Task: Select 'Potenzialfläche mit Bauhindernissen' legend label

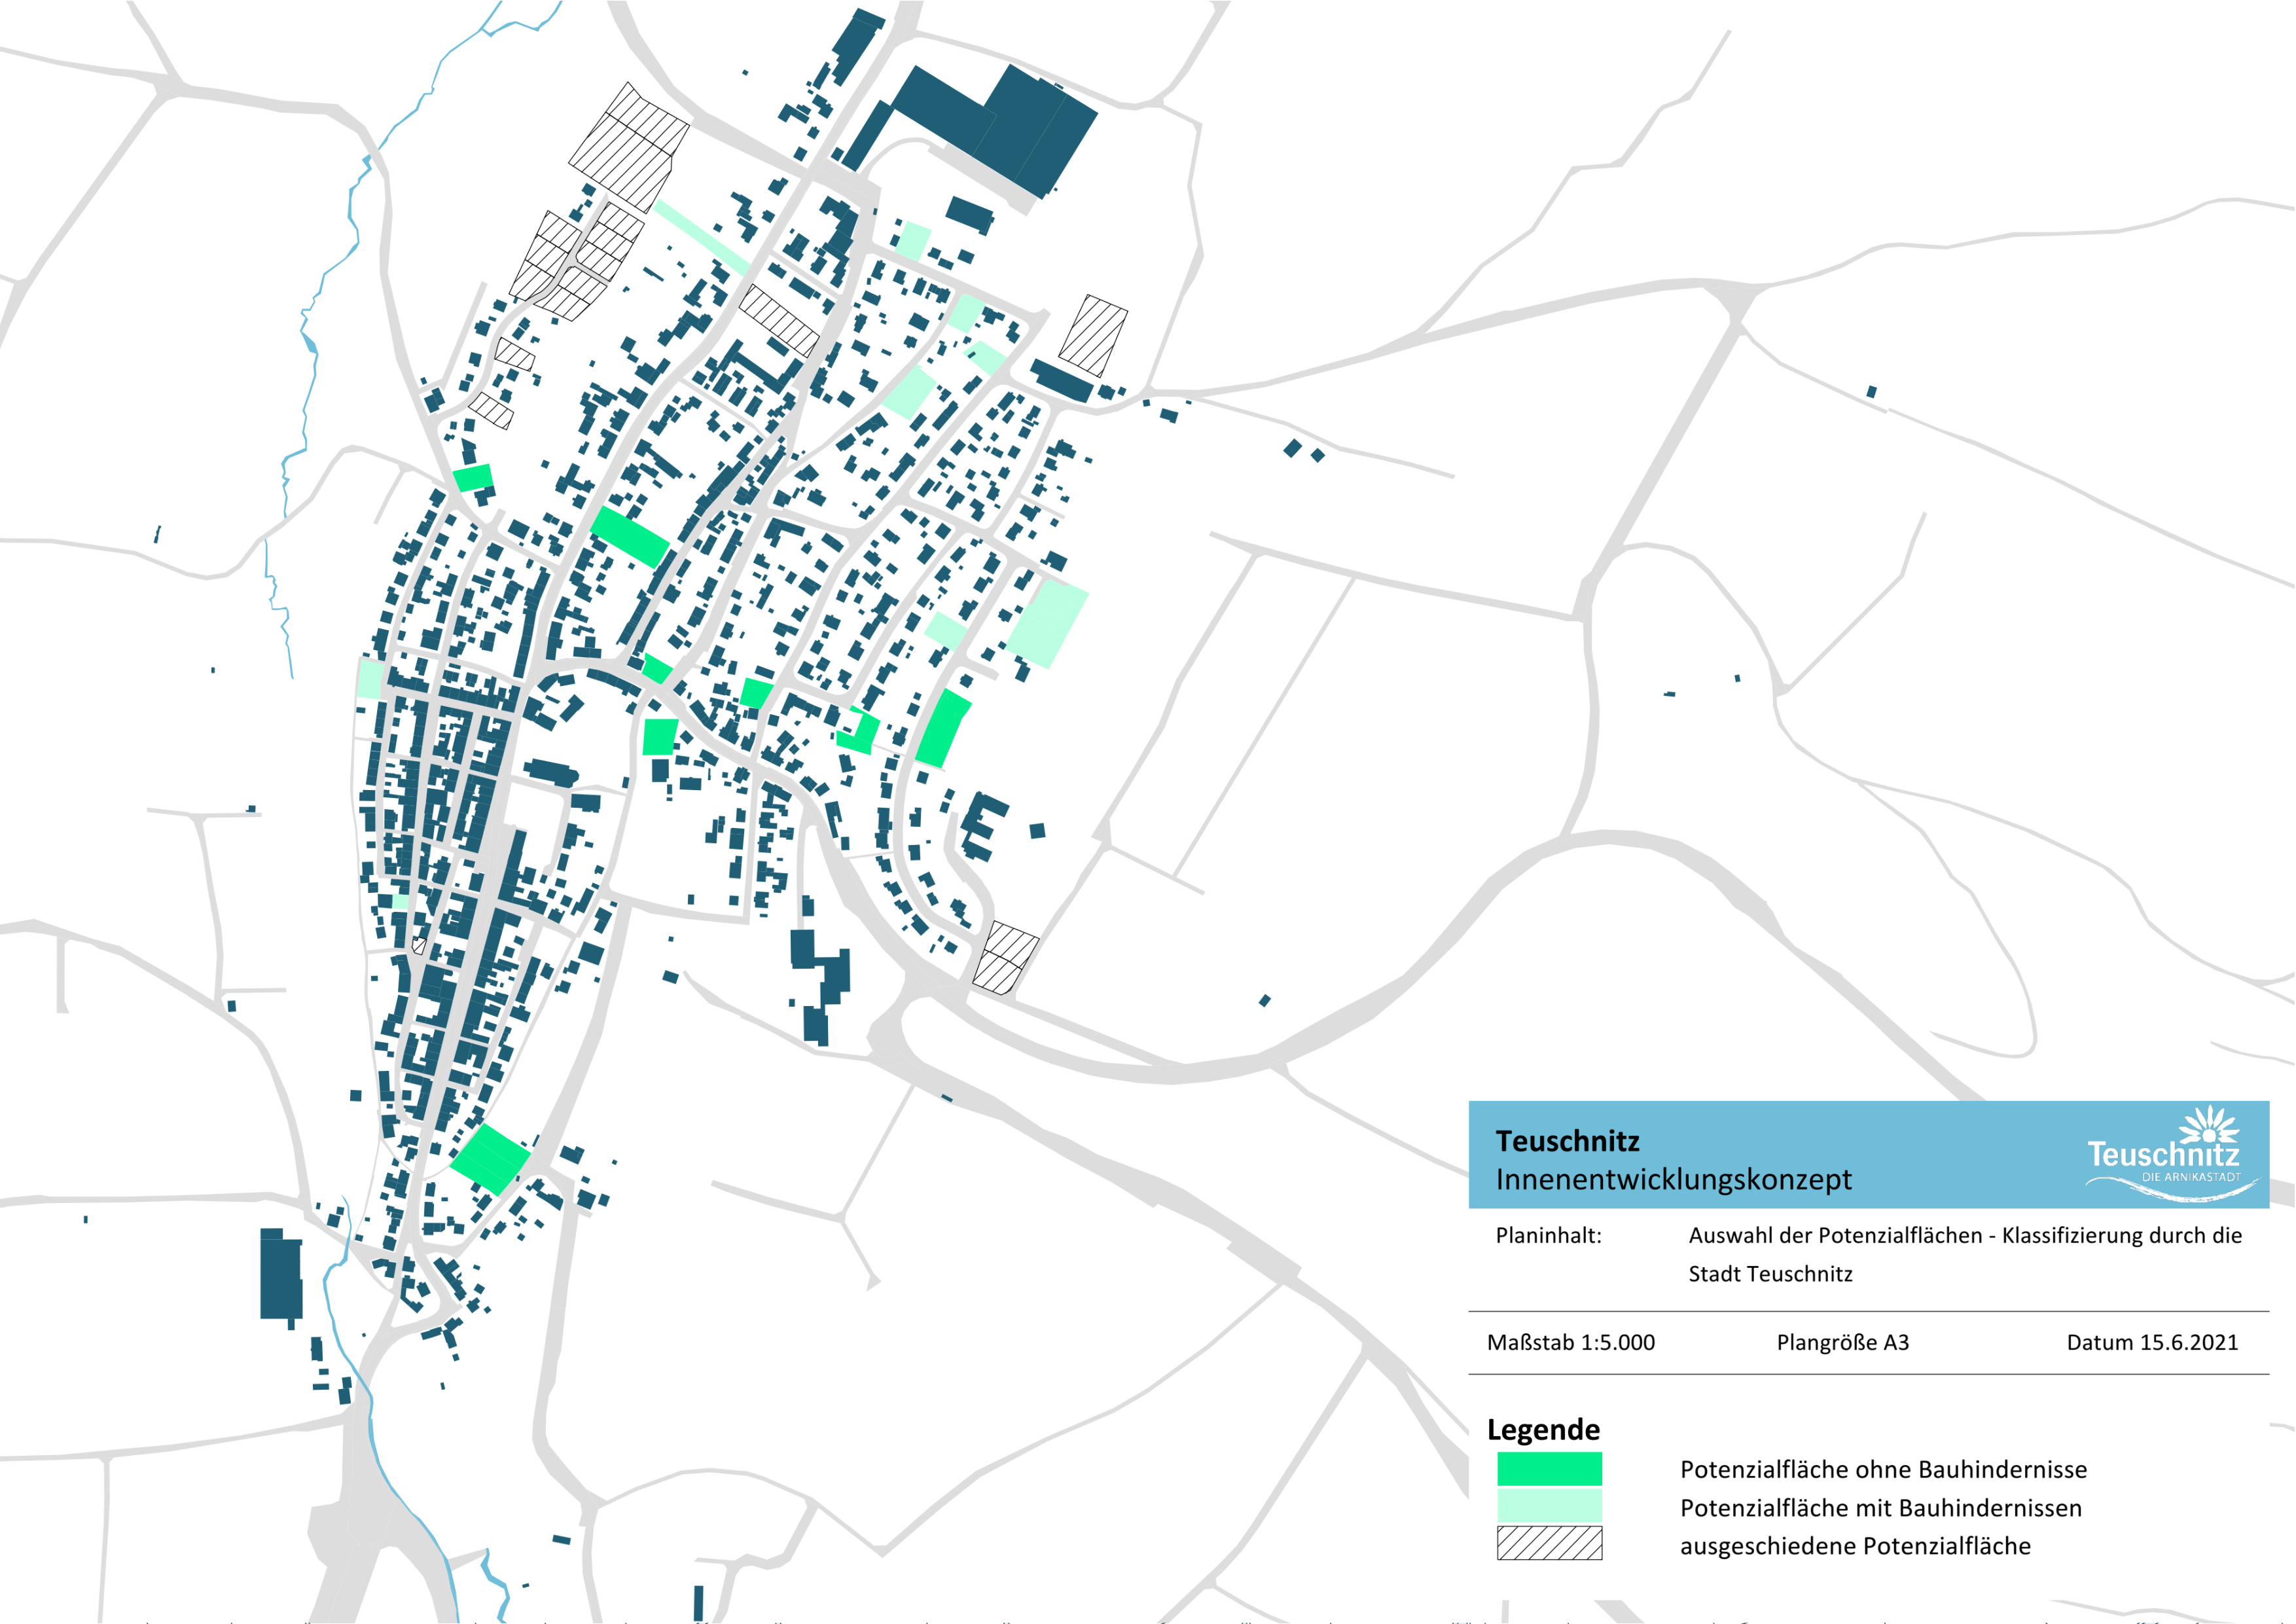Action: coord(1880,1507)
